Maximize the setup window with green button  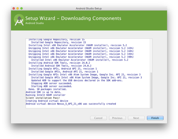[21, 8]
